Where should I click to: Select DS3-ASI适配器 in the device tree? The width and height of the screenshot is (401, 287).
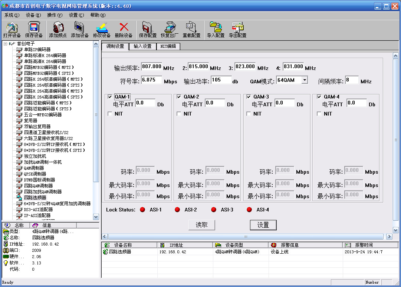(x=38, y=210)
